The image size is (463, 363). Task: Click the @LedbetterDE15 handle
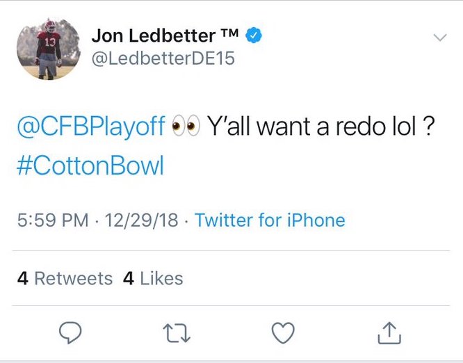163,58
